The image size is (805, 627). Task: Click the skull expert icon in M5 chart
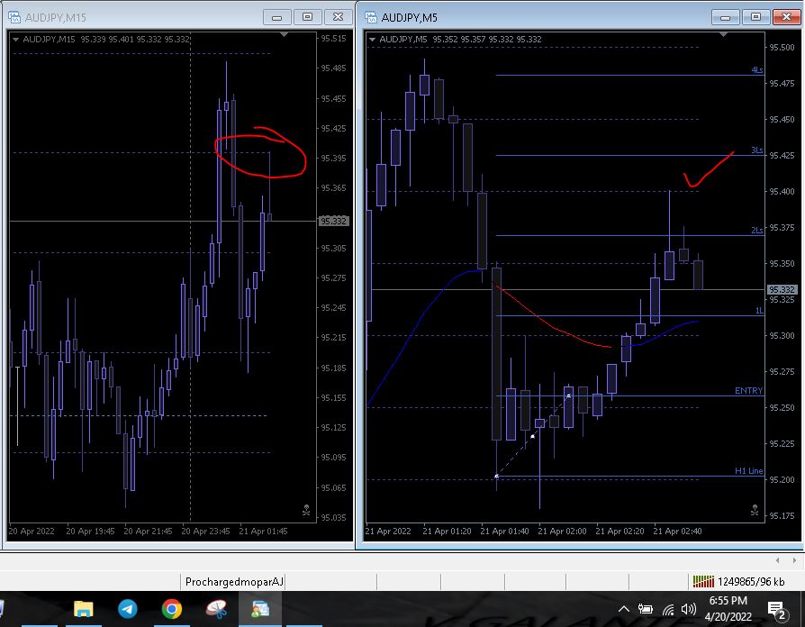[755, 510]
